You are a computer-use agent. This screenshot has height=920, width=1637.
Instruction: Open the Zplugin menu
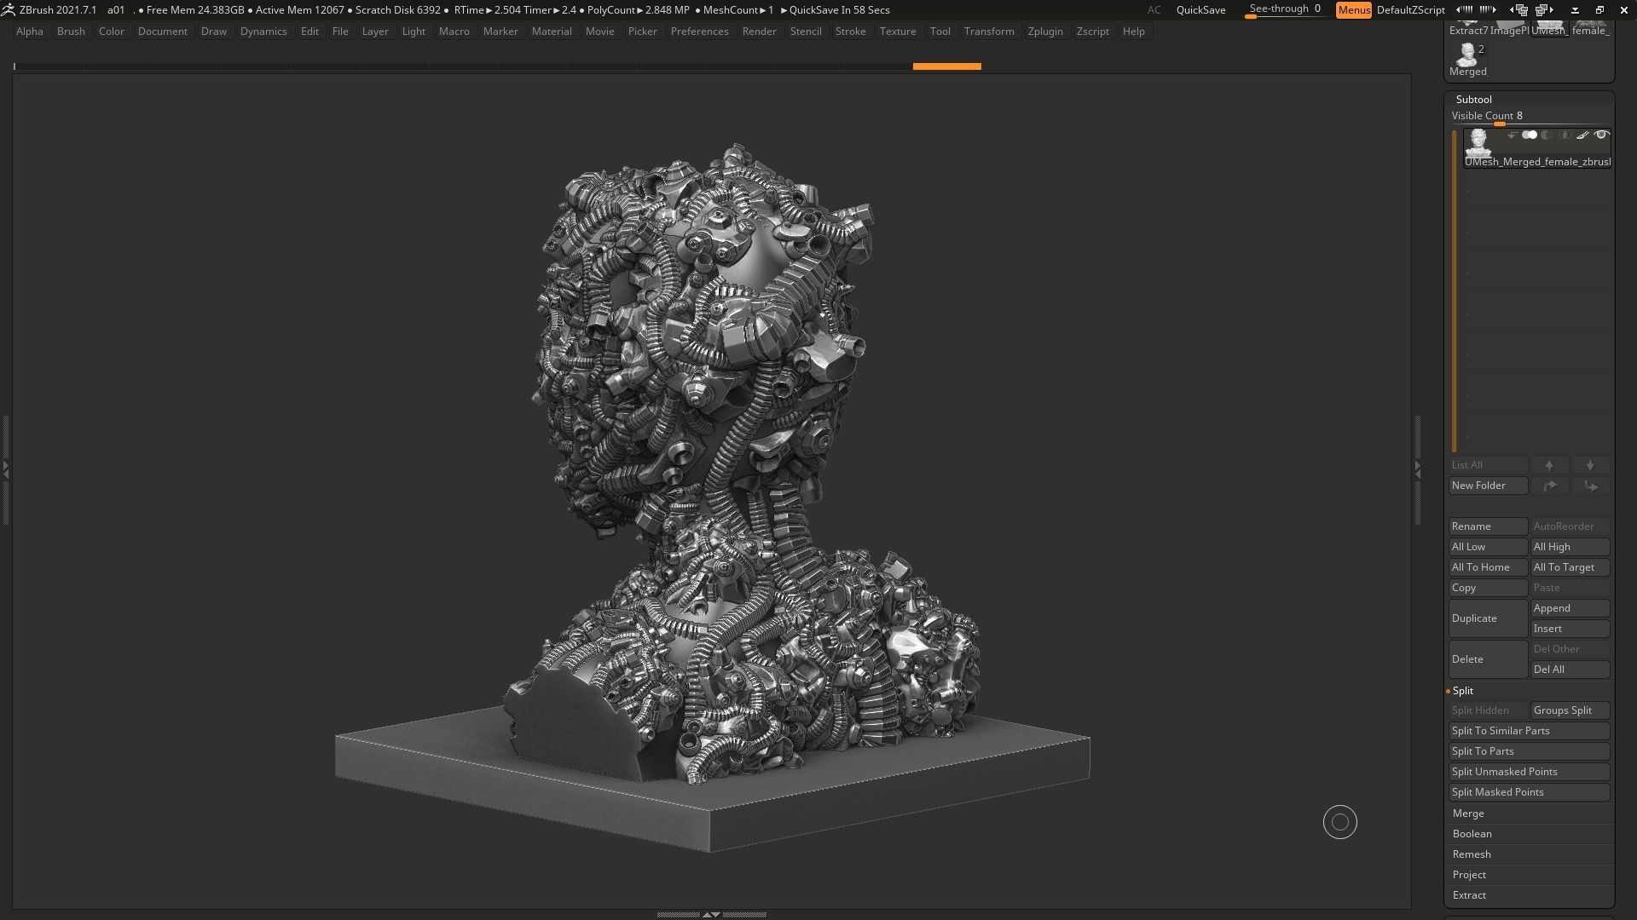1044,32
